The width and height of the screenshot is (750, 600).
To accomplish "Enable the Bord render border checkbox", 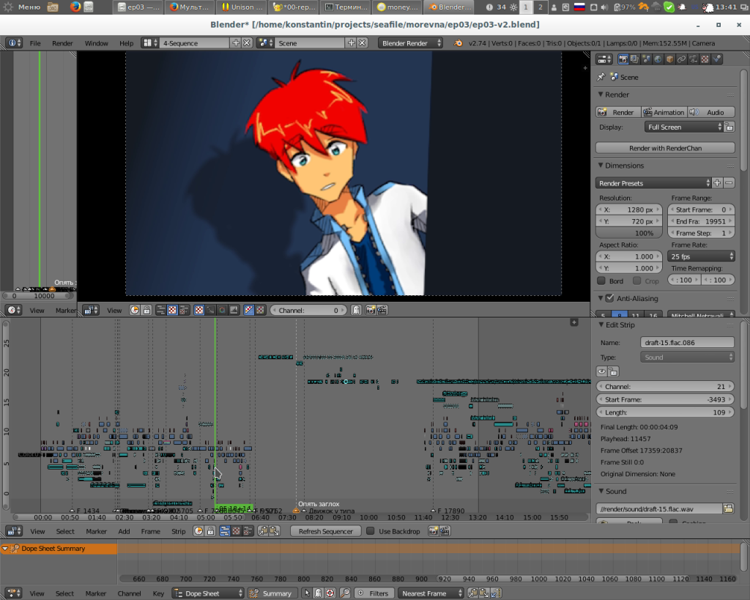I will point(601,281).
